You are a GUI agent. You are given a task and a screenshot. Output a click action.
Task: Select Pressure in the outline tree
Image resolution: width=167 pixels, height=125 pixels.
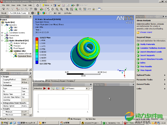pyautogui.click(x=17, y=46)
